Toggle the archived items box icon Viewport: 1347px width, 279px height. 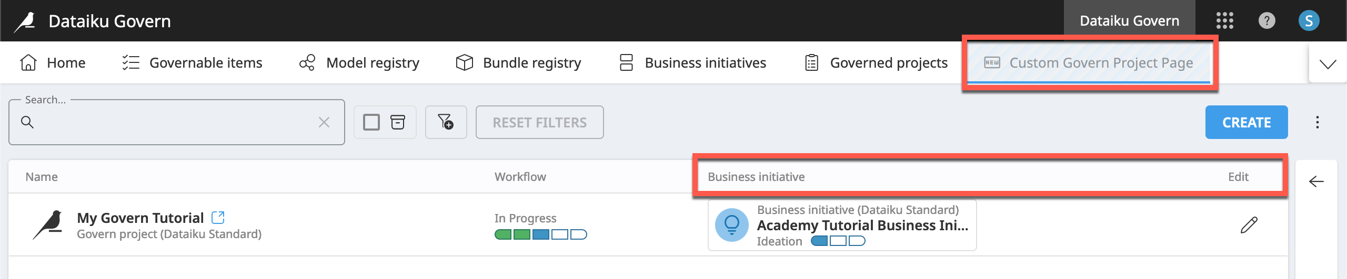(x=398, y=122)
